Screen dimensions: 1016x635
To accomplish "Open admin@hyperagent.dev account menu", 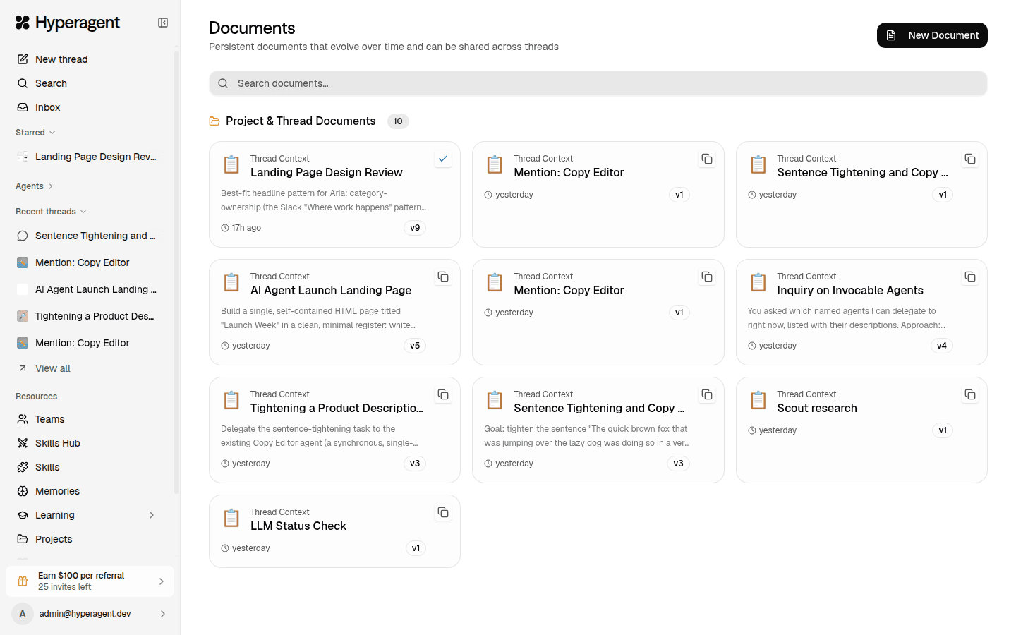I will point(90,614).
